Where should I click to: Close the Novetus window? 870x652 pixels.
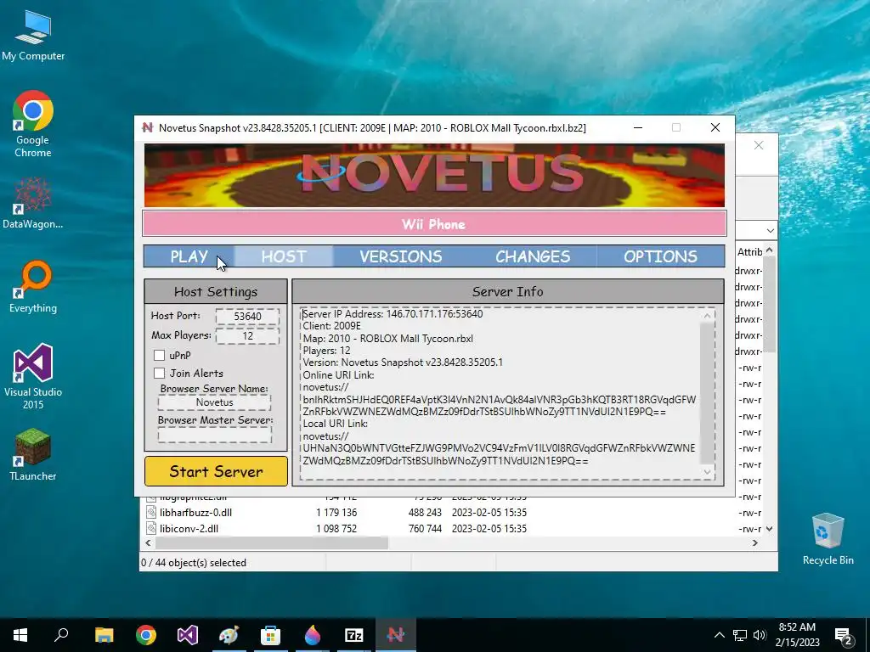(x=715, y=127)
